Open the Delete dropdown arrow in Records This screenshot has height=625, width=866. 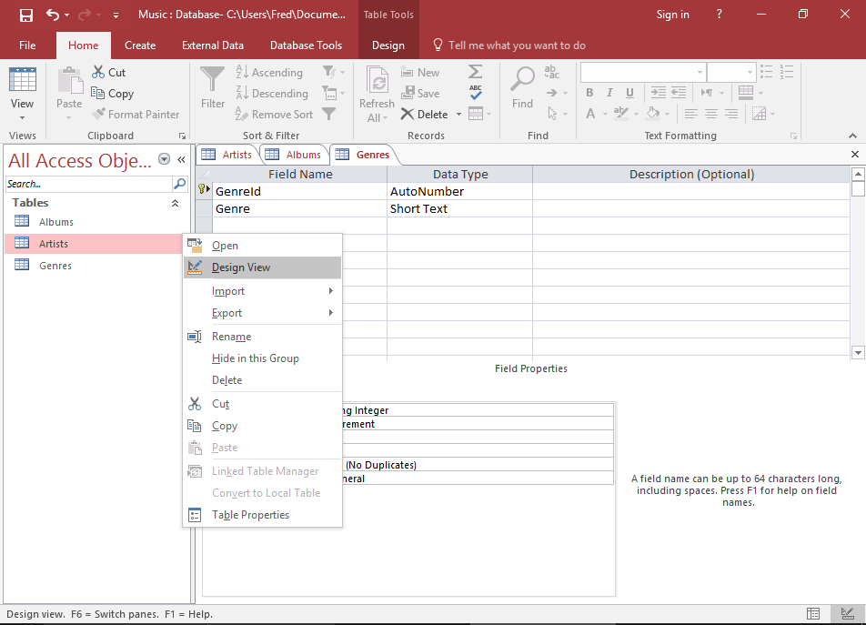(458, 115)
